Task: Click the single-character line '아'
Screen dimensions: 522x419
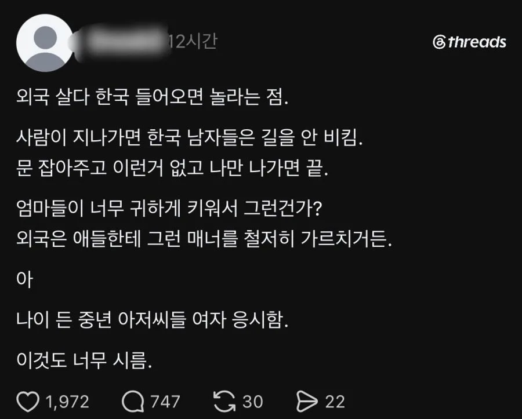Action: click(24, 279)
